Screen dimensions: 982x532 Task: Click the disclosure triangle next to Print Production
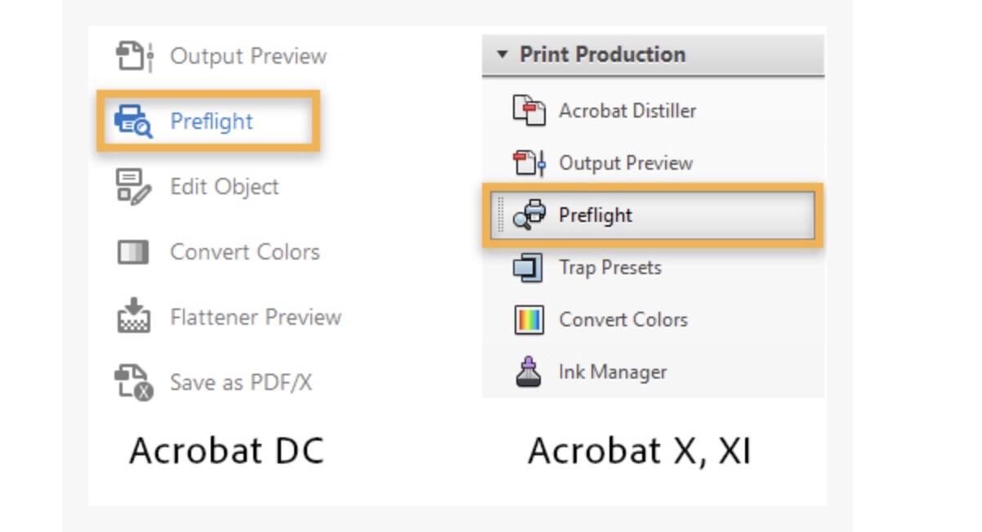coord(504,54)
